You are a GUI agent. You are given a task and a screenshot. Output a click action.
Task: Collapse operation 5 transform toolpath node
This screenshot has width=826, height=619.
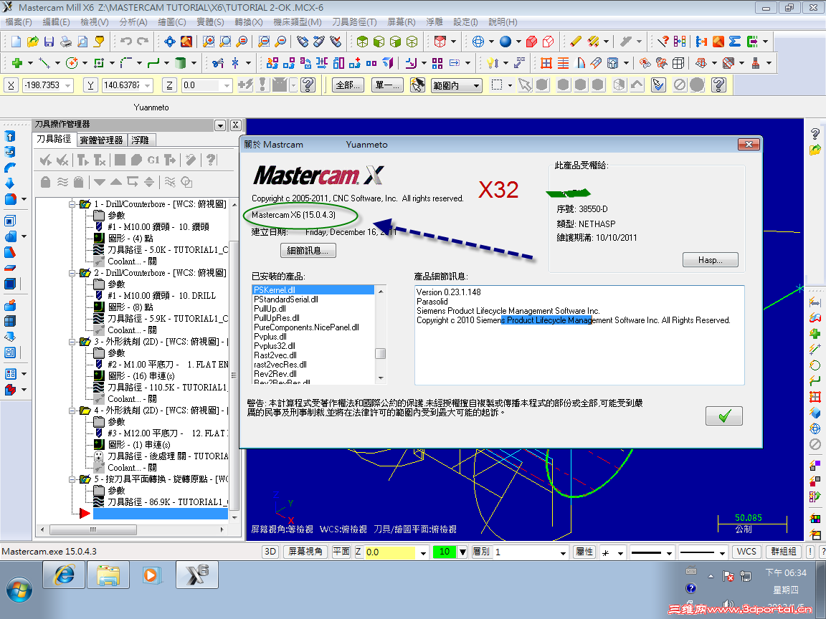tap(72, 479)
